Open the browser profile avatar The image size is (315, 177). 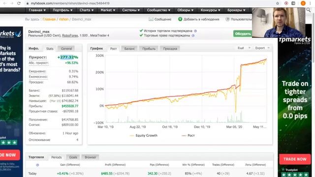tap(303, 3)
